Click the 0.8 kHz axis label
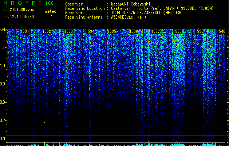The height and width of the screenshot is (146, 229). 3,102
